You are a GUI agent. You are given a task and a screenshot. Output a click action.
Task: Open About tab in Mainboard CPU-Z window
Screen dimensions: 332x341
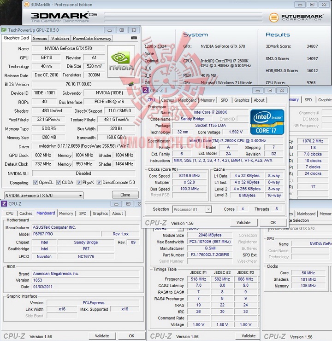[x=118, y=214]
